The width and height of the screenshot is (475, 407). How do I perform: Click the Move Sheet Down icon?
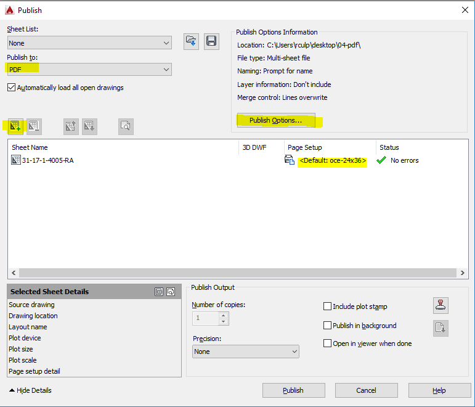tap(89, 126)
